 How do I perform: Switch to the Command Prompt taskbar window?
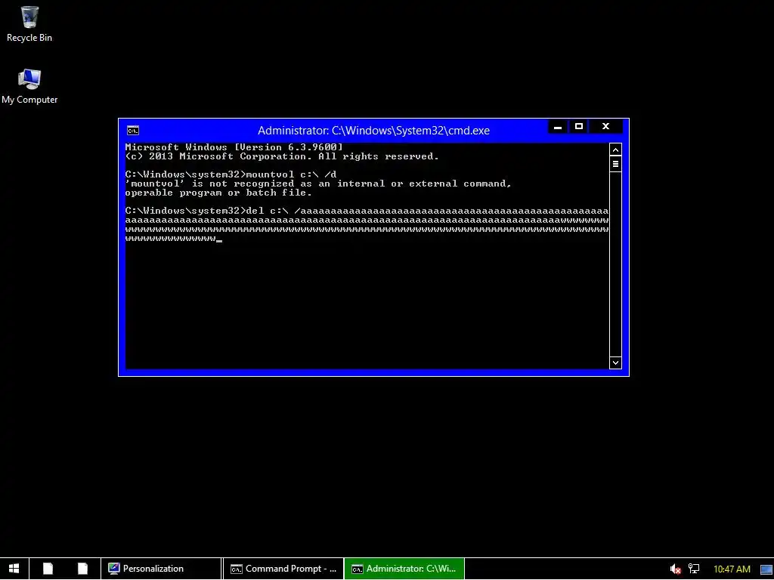(x=283, y=569)
